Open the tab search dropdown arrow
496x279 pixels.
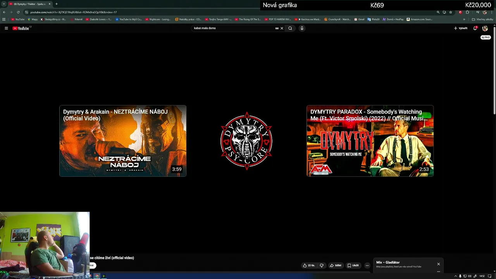(4, 4)
